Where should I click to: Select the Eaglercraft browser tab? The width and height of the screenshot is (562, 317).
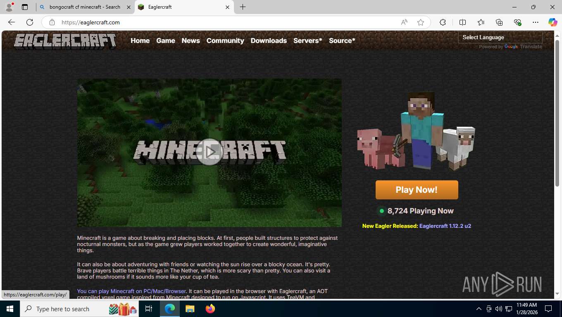(x=184, y=7)
